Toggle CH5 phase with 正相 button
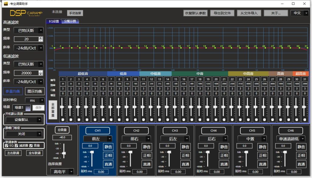 [262, 155]
